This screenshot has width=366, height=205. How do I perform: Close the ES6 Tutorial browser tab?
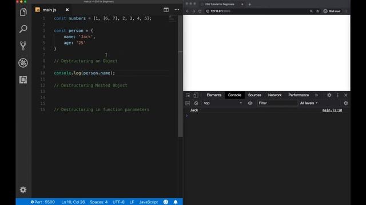[x=242, y=4]
